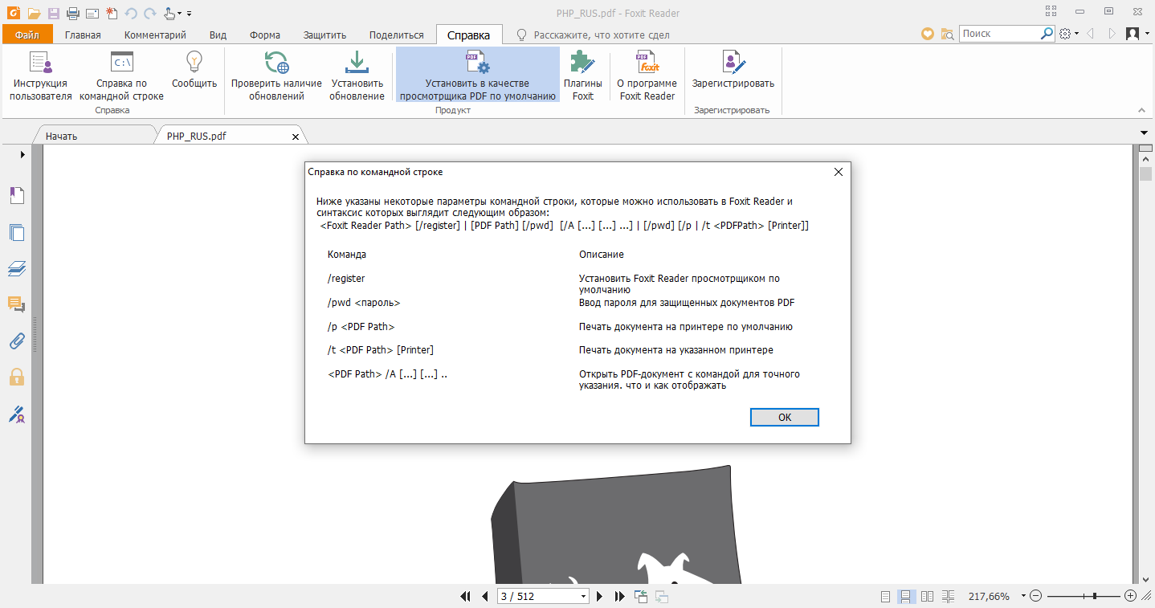Click the magnifier icon in the search box
This screenshot has height=608, width=1155.
point(1047,34)
